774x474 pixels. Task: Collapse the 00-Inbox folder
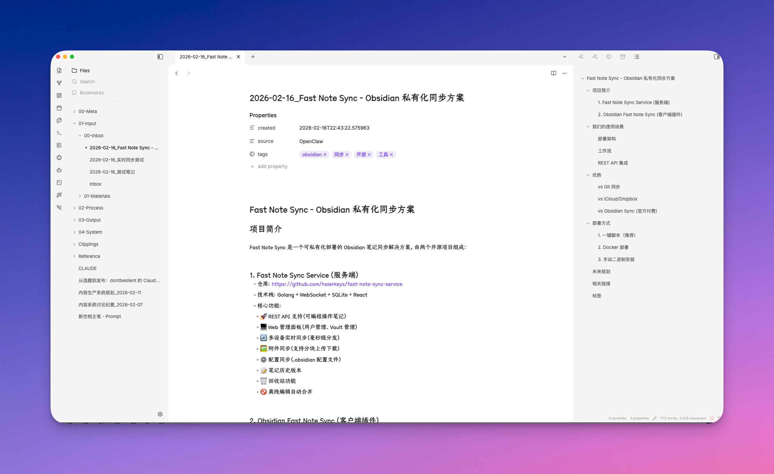(80, 135)
